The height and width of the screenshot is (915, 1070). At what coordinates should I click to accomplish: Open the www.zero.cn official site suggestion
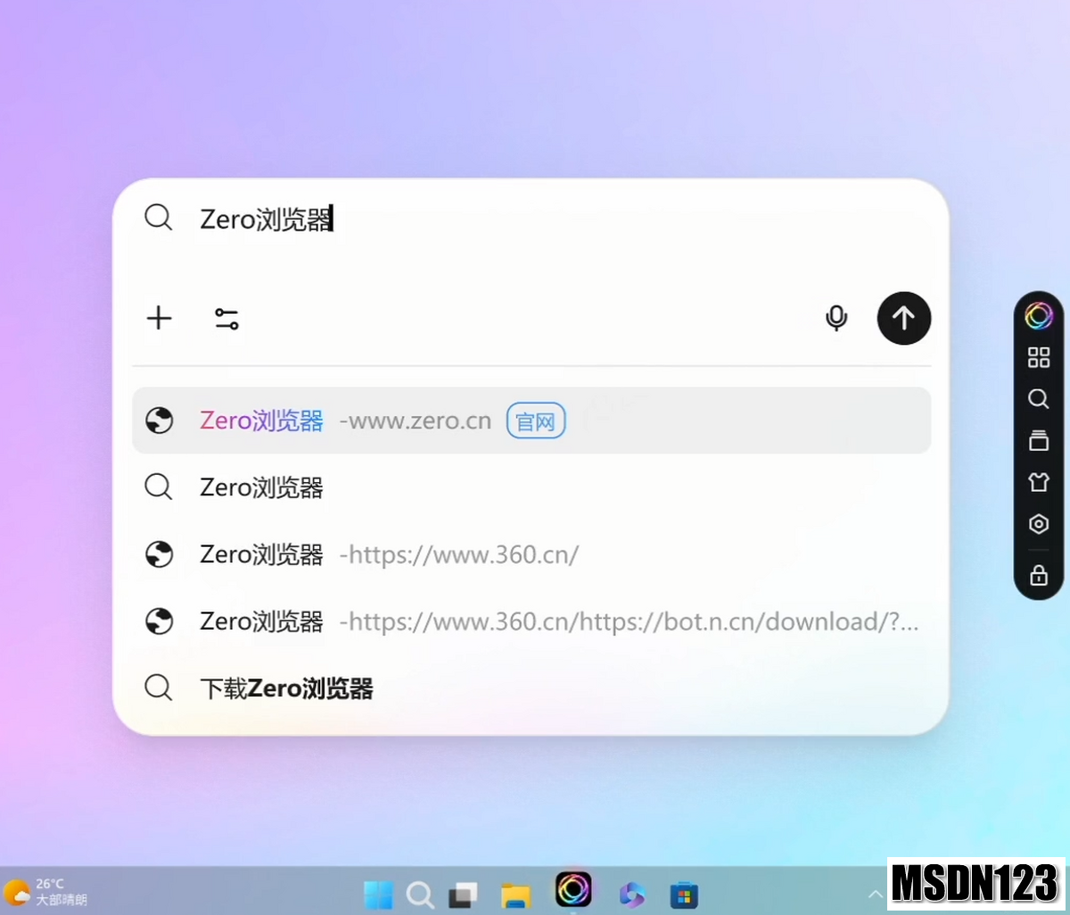pyautogui.click(x=531, y=421)
